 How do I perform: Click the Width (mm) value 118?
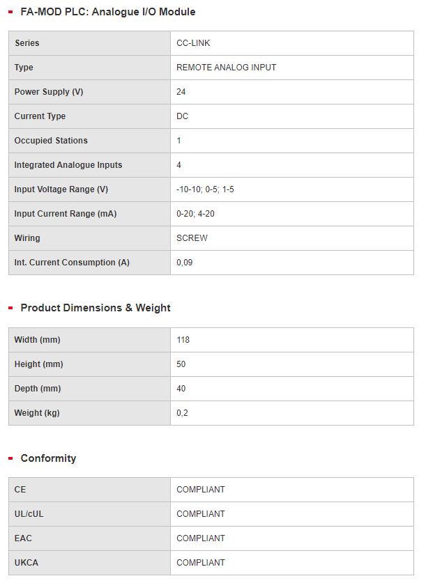[183, 340]
